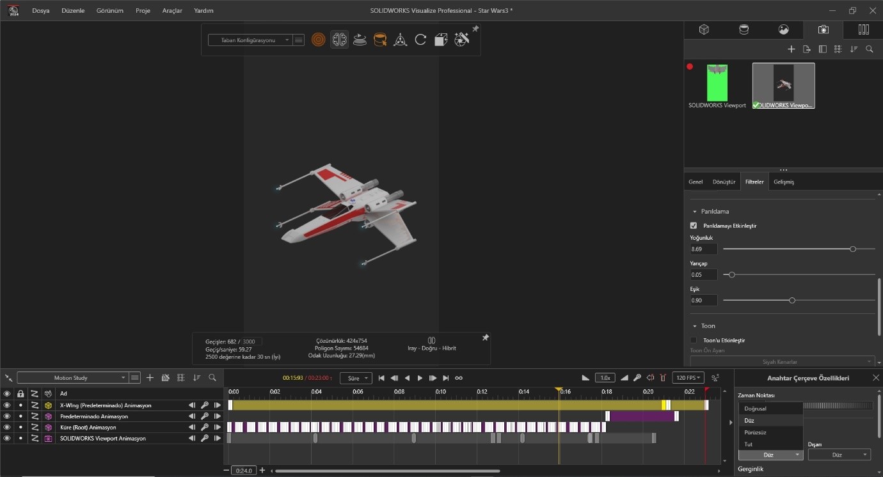This screenshot has width=883, height=477.
Task: Toggle the denoiser brain icon in toolbar
Action: pyautogui.click(x=339, y=40)
